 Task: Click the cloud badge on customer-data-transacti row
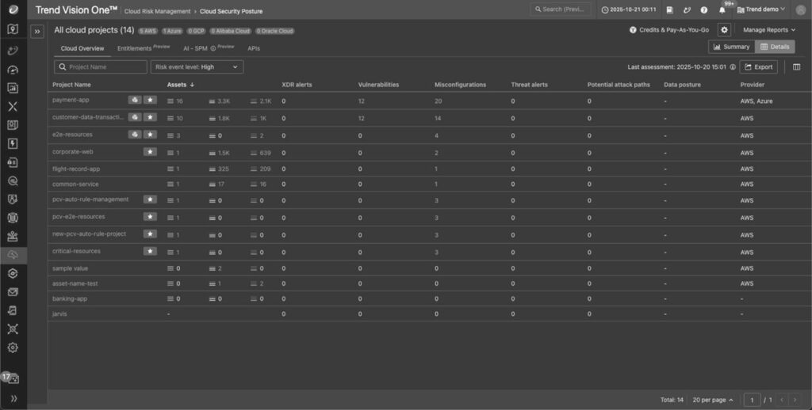(x=135, y=117)
